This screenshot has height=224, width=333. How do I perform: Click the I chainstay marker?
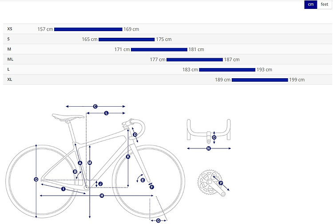click(63, 189)
